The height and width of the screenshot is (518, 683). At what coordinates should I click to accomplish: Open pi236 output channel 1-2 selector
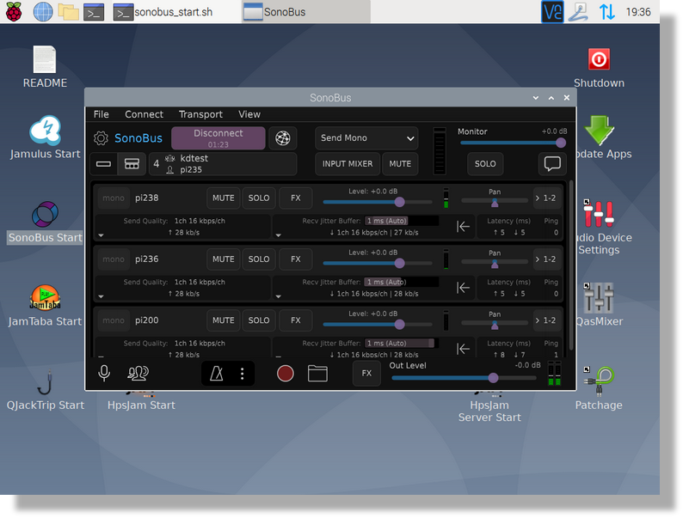tap(547, 259)
